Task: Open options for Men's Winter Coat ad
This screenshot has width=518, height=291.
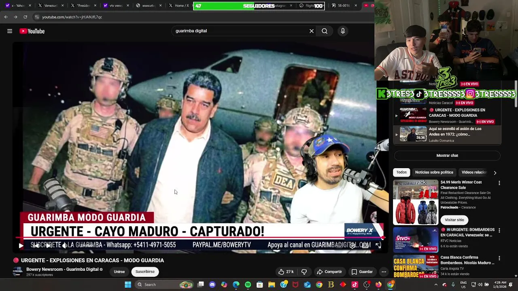Action: coord(499,183)
